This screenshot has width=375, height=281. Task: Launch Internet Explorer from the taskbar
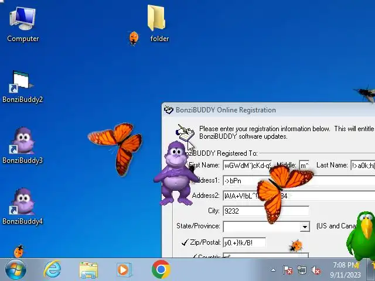coord(52,270)
